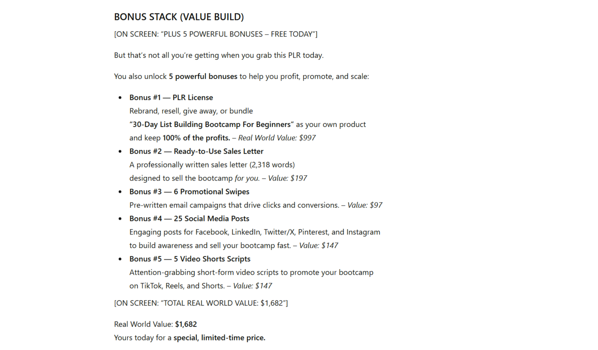Click the "BONUS STACK (VALUE BUILD)" heading
Image resolution: width=598 pixels, height=350 pixels.
(x=179, y=17)
